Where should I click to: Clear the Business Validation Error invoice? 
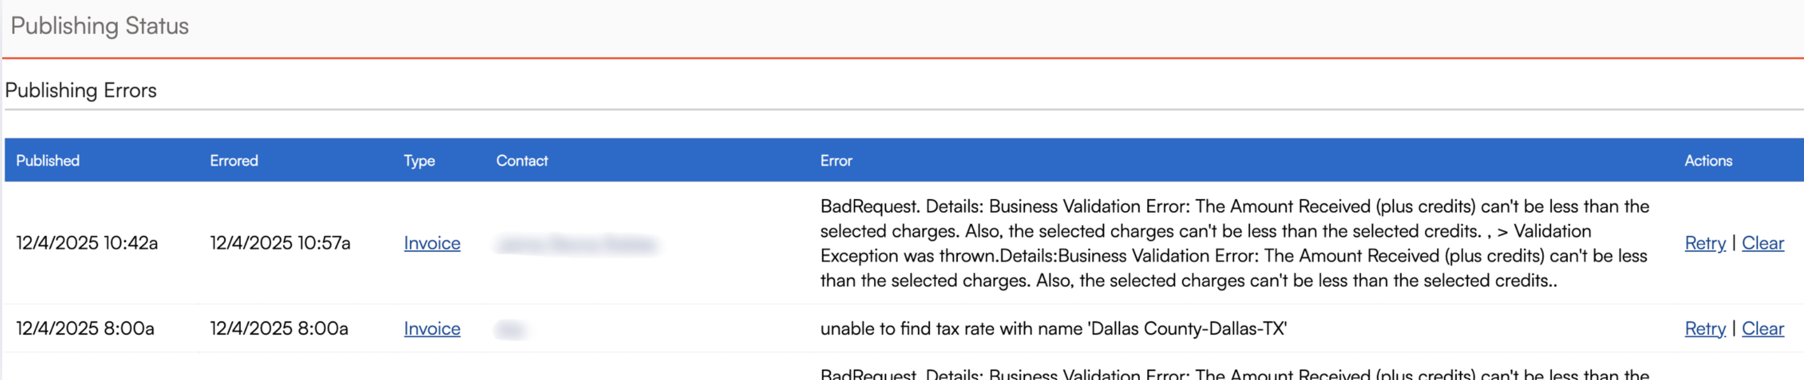[1762, 243]
